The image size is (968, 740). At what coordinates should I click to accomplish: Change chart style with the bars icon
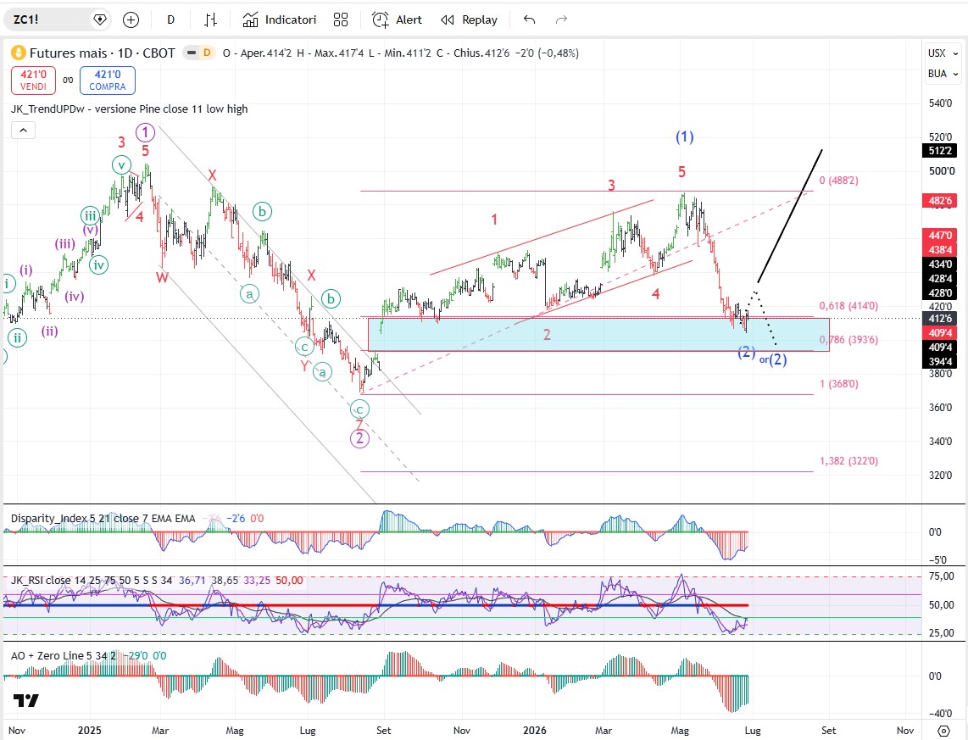tap(210, 19)
